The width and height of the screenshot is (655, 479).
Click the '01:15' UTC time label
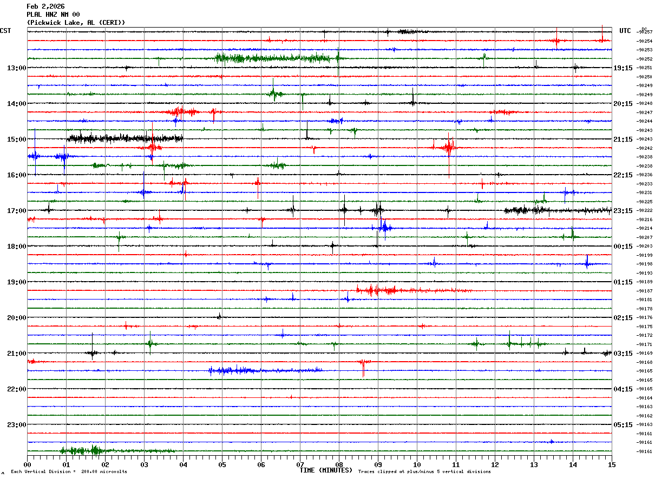[x=623, y=282]
